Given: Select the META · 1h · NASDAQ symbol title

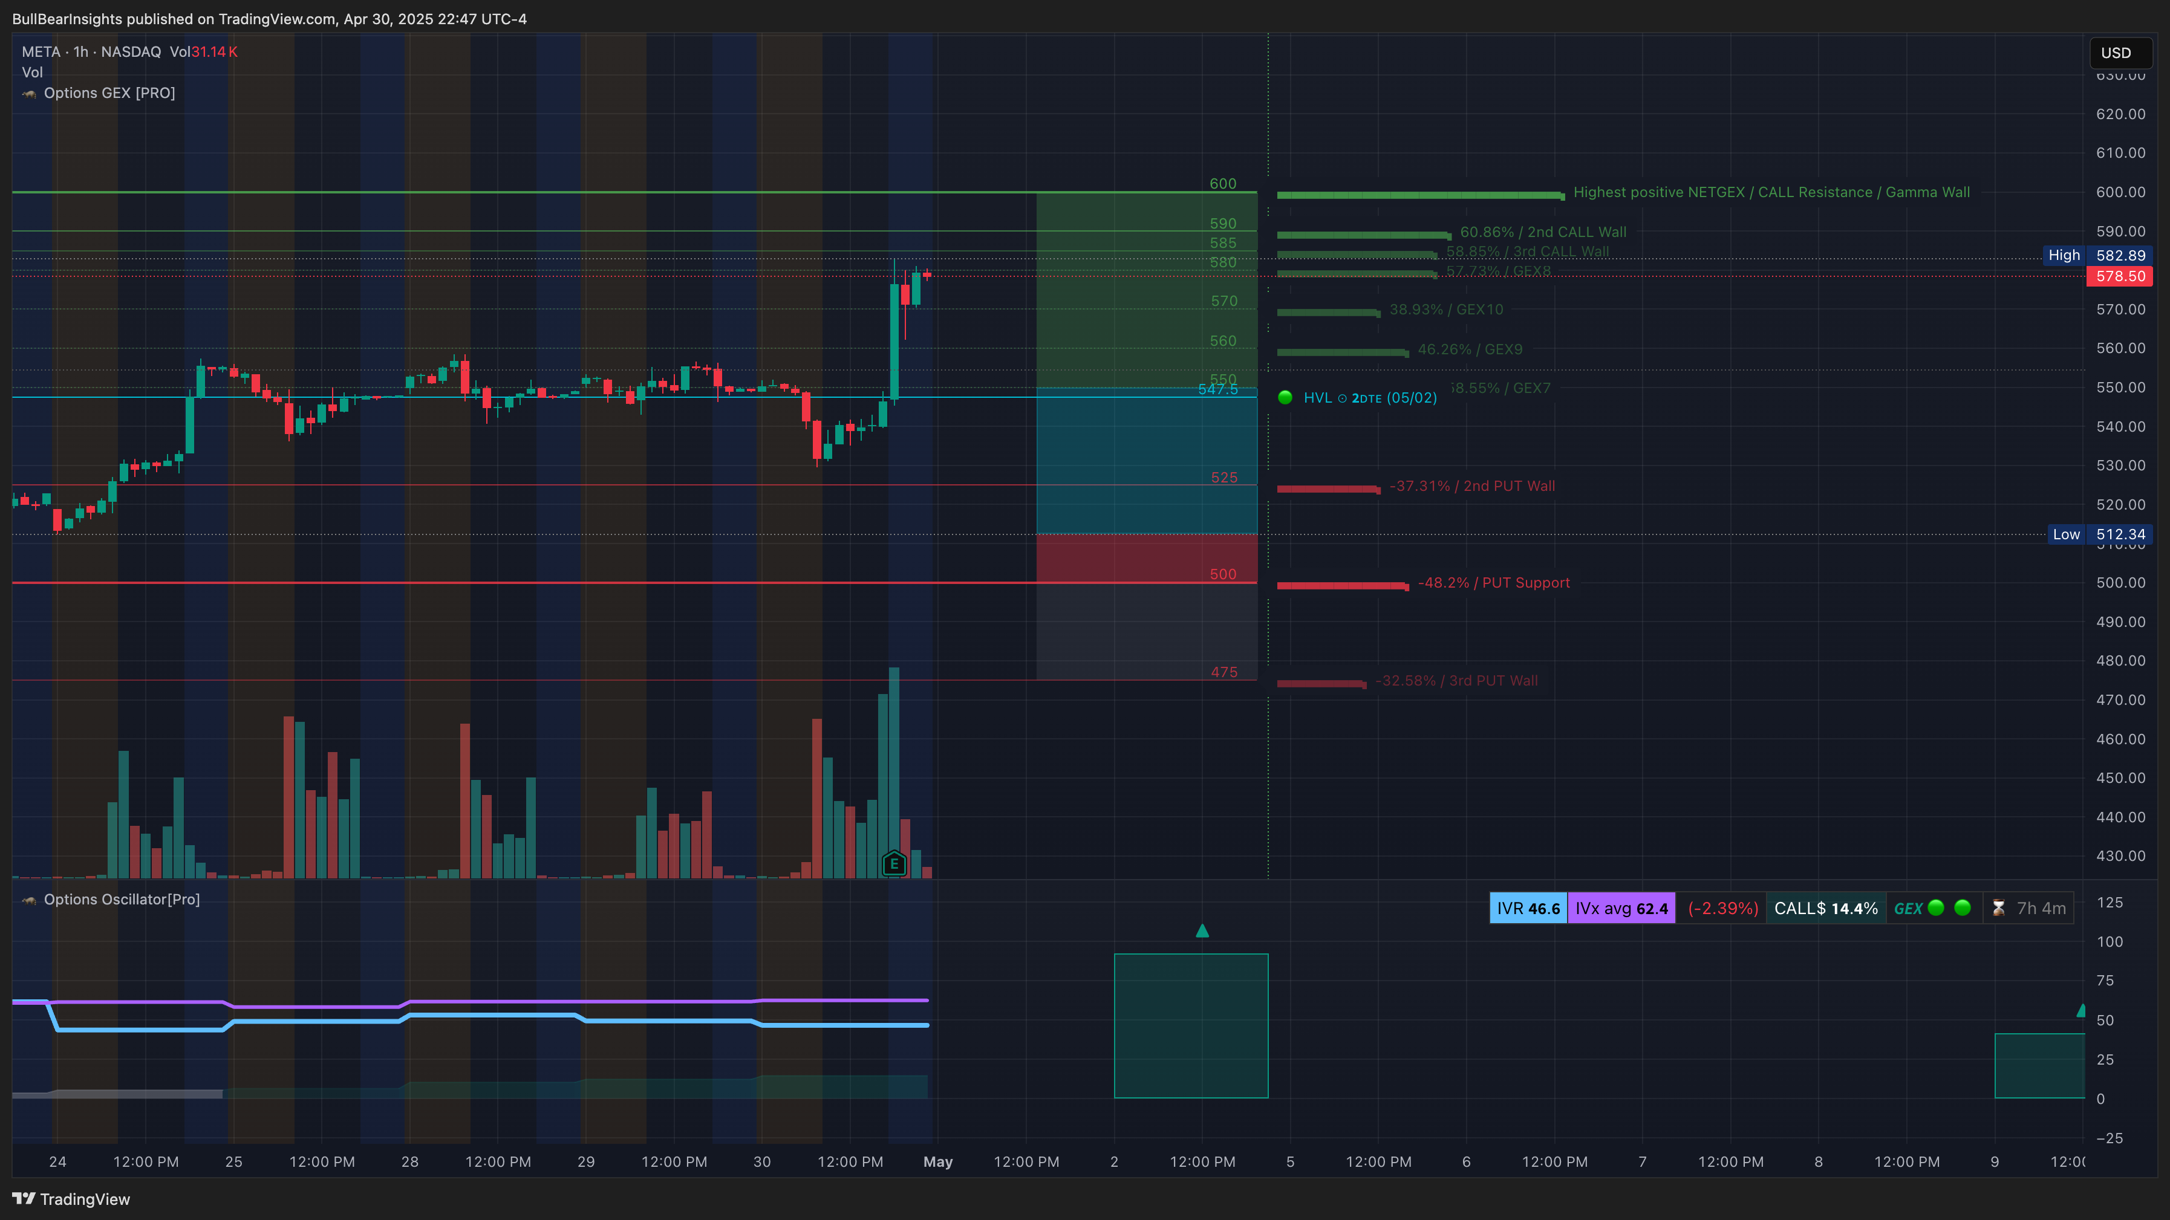Looking at the screenshot, I should pyautogui.click(x=91, y=52).
